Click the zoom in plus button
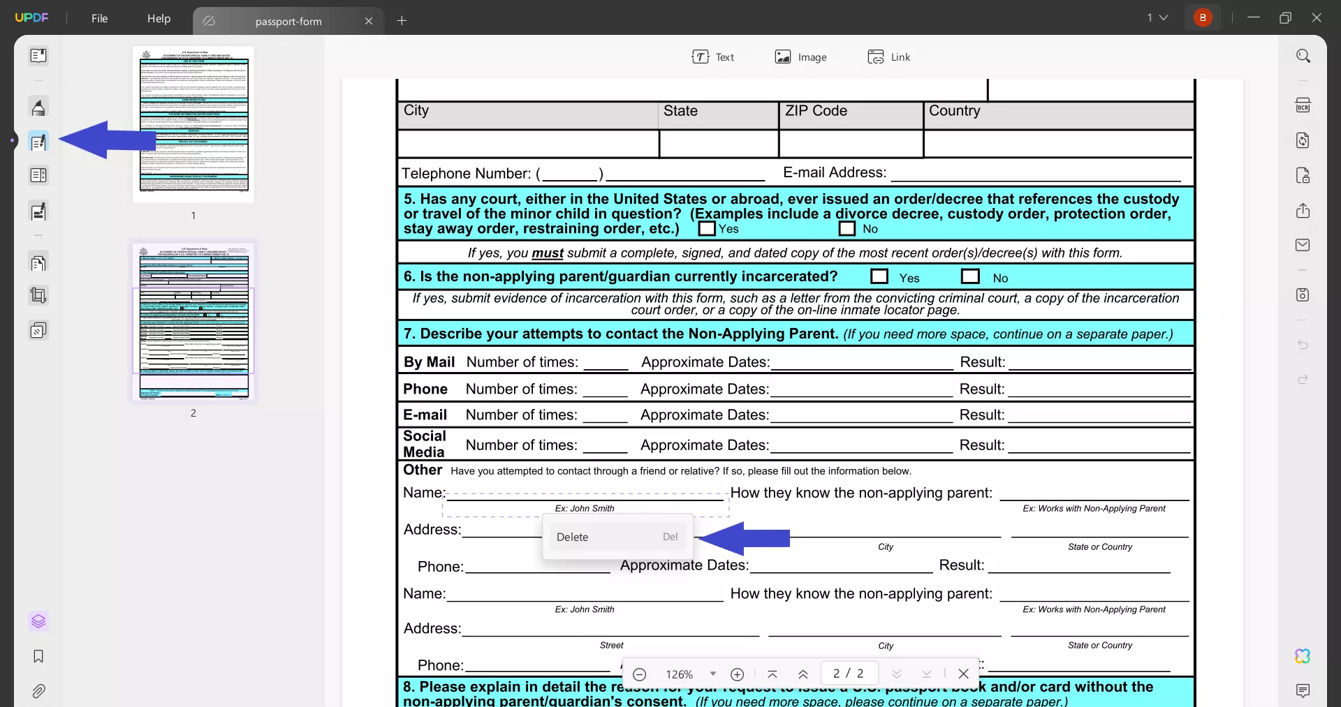1341x707 pixels. pos(737,673)
